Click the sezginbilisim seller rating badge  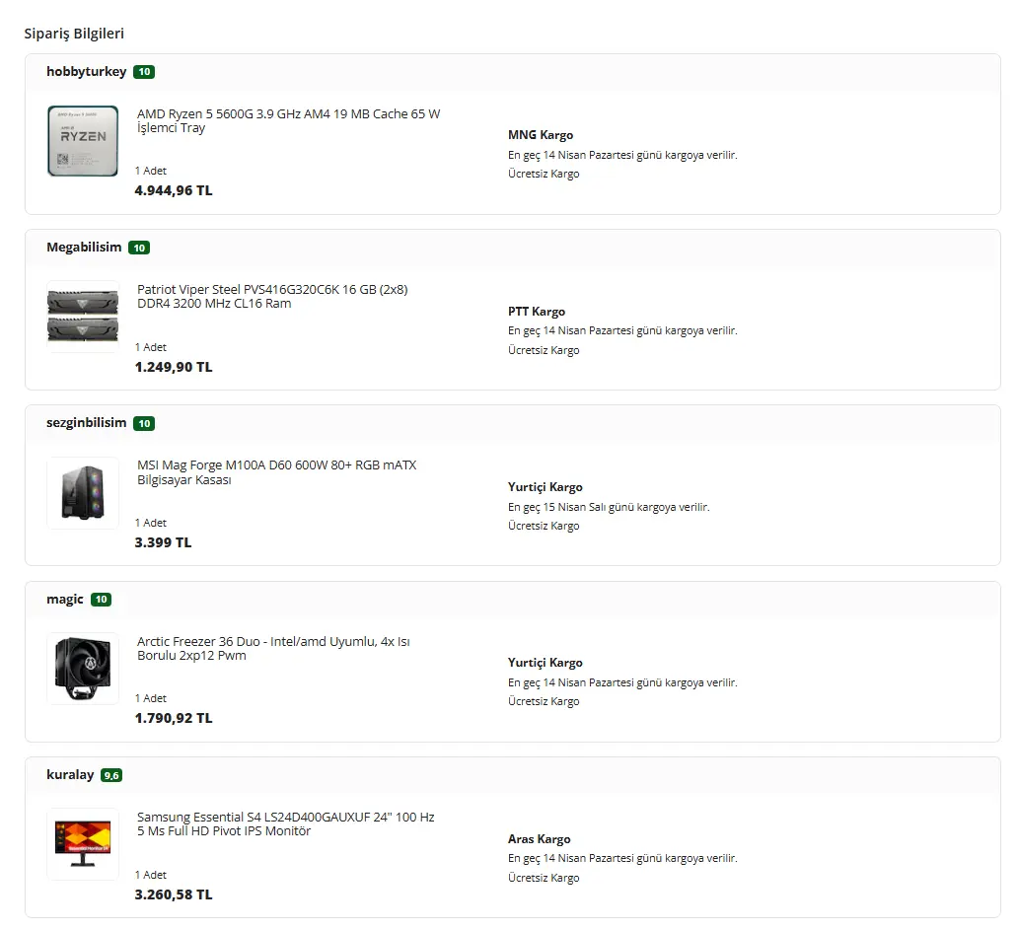[x=144, y=423]
